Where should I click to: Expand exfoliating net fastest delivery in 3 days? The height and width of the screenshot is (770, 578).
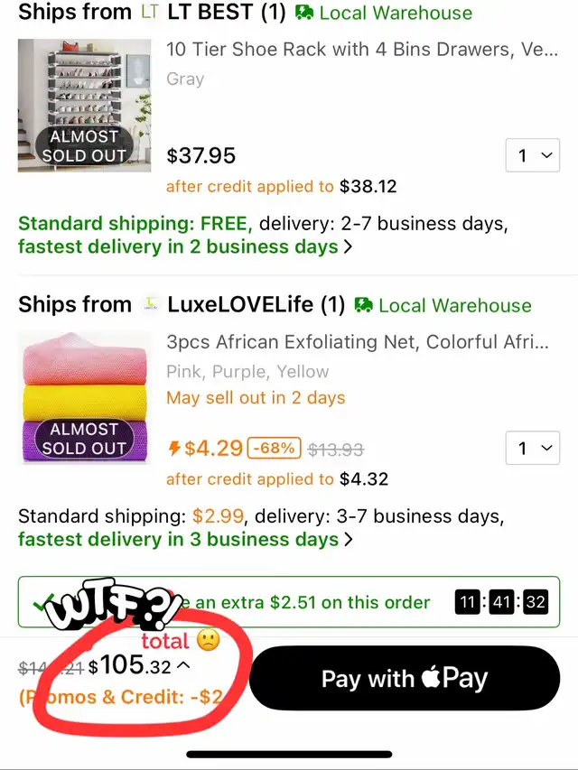click(185, 539)
